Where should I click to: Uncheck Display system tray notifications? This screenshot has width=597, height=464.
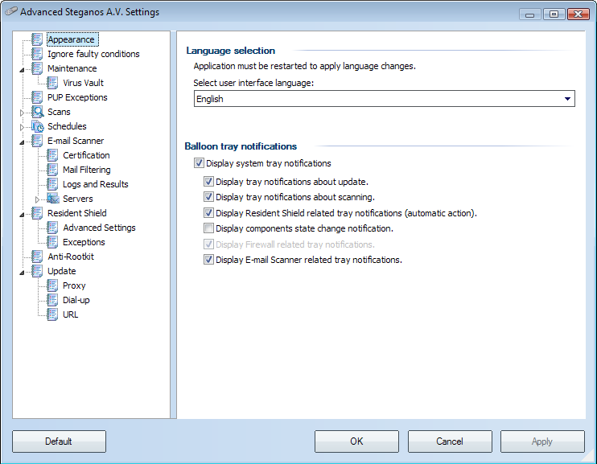tap(199, 163)
